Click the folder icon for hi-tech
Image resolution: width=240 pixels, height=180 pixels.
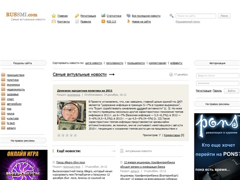pyautogui.click(x=3, y=123)
